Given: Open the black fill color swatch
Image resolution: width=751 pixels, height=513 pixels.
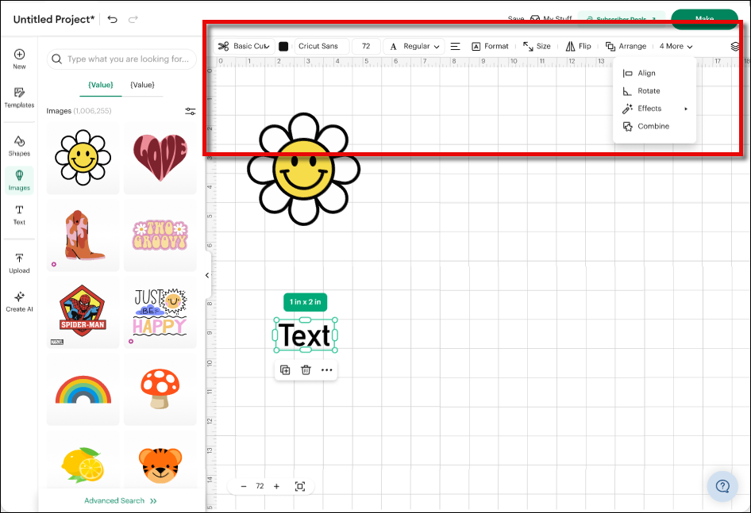Looking at the screenshot, I should pos(283,46).
